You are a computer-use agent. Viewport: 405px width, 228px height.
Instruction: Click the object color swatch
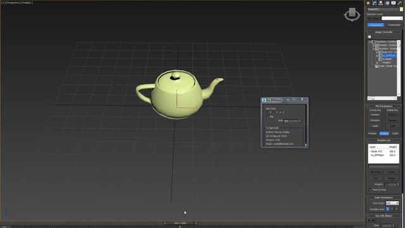point(401,9)
